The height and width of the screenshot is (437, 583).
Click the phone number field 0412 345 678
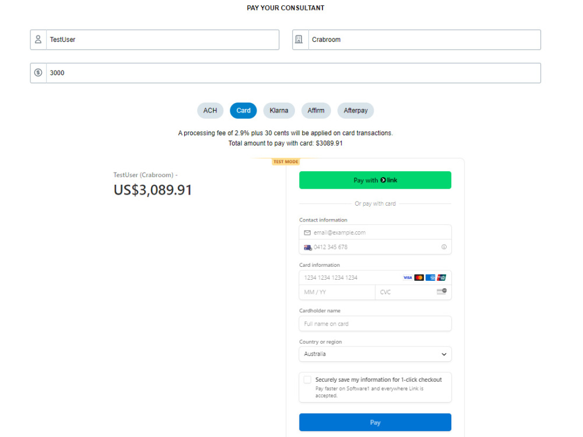375,247
